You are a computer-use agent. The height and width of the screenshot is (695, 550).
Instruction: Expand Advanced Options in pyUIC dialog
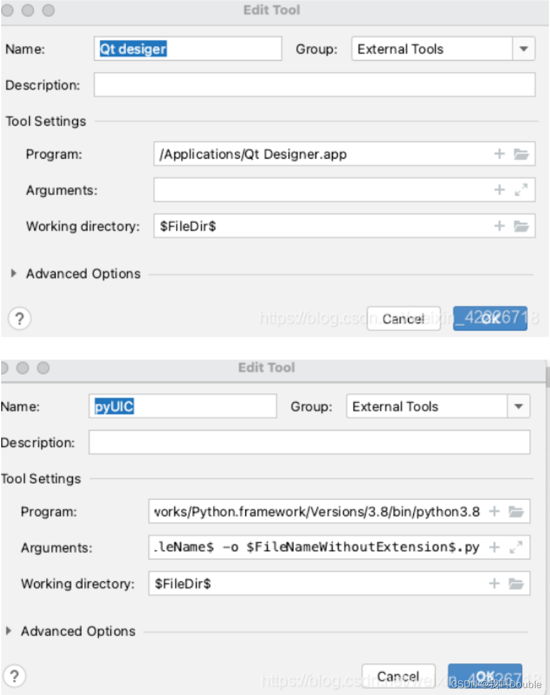pos(9,631)
